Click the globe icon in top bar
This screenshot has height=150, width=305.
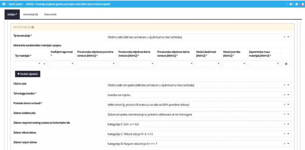pyautogui.click(x=291, y=4)
